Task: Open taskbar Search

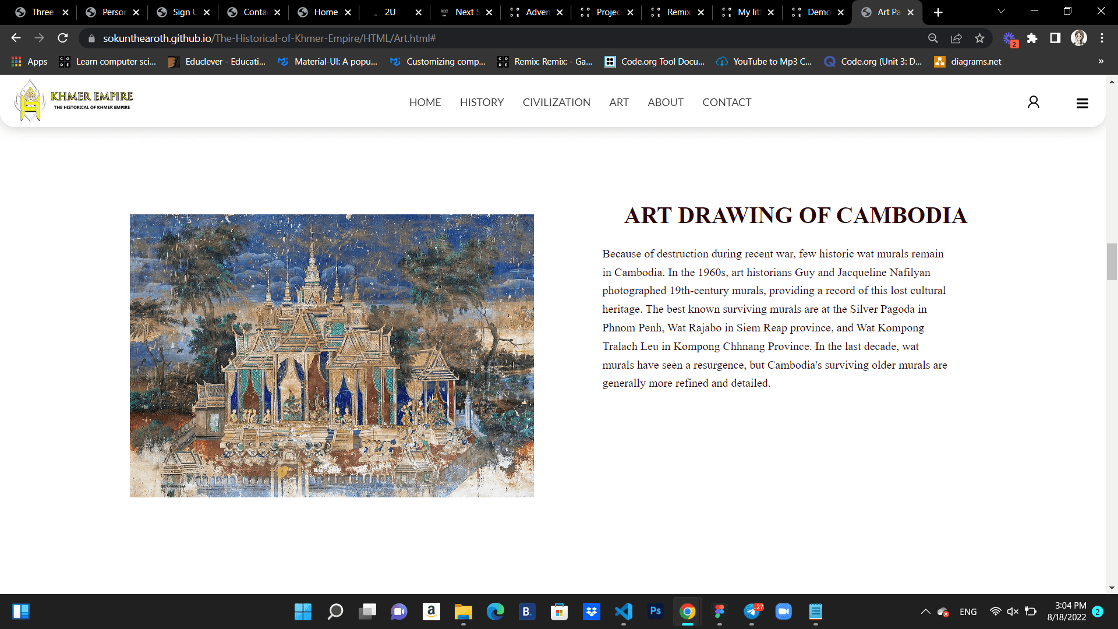Action: coord(335,612)
